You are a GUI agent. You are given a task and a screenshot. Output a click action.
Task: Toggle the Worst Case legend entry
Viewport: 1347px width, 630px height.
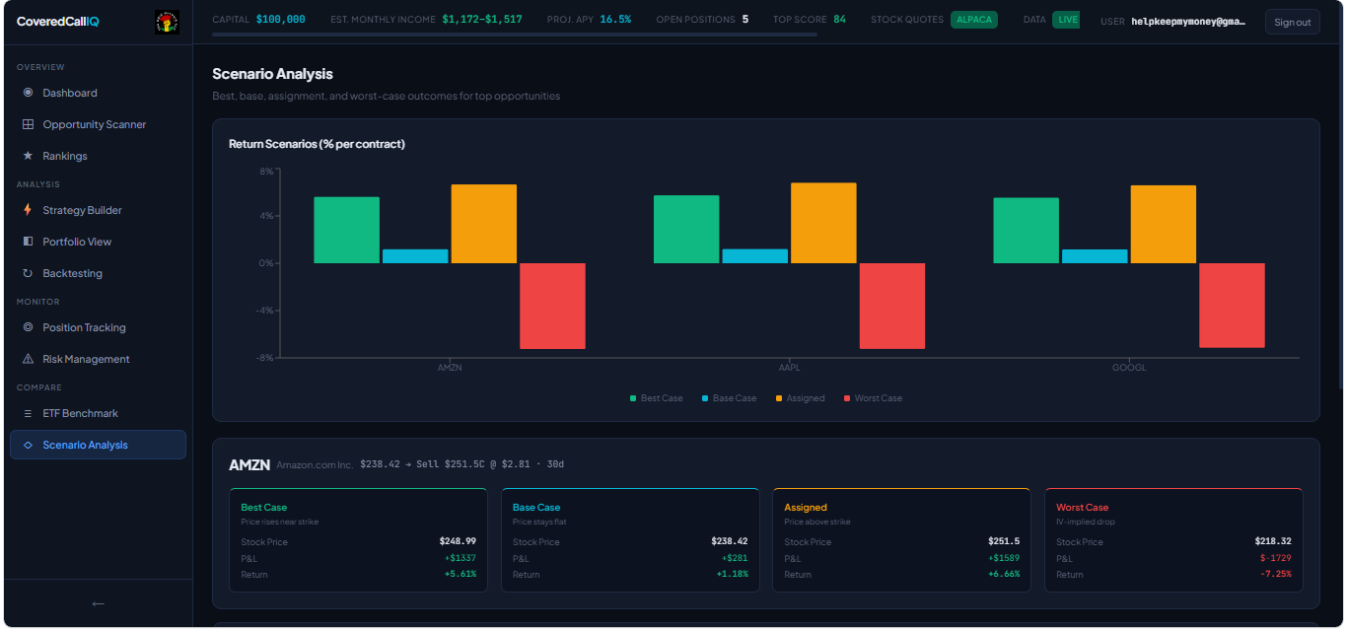pos(873,398)
